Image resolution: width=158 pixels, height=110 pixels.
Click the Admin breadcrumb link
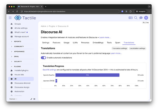coord(44,26)
